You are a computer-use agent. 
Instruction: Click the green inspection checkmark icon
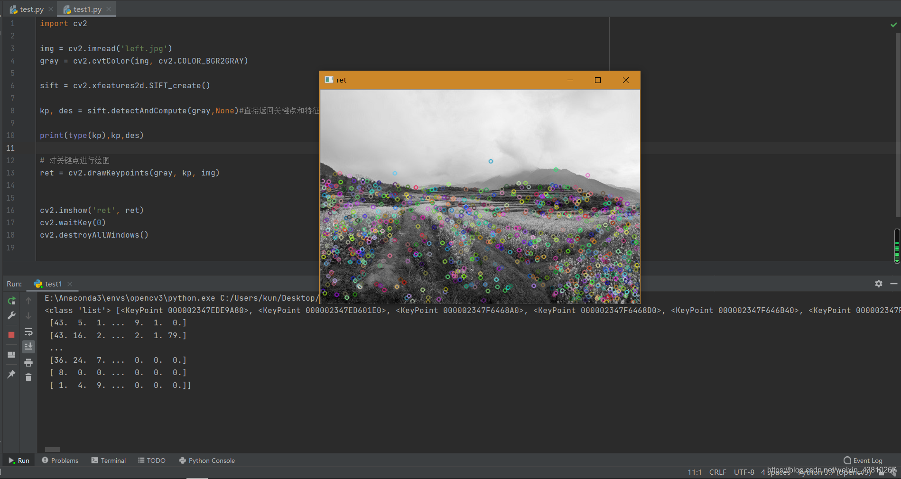click(893, 25)
